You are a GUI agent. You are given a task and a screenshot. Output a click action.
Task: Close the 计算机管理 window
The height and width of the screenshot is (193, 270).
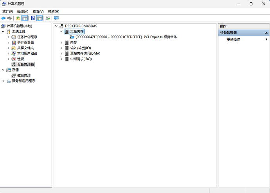coord(264,4)
